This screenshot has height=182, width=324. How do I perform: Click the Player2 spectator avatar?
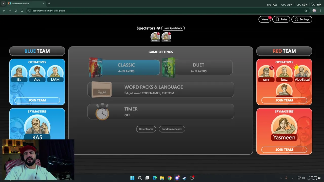pyautogui.click(x=155, y=37)
